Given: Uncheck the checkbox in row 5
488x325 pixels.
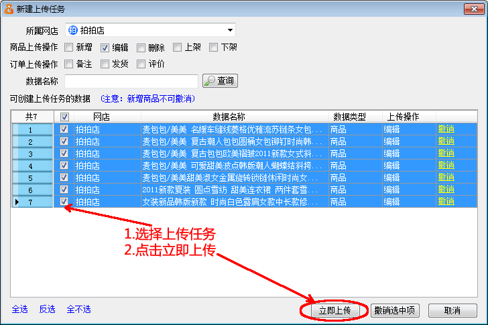Looking at the screenshot, I should click(x=64, y=177).
